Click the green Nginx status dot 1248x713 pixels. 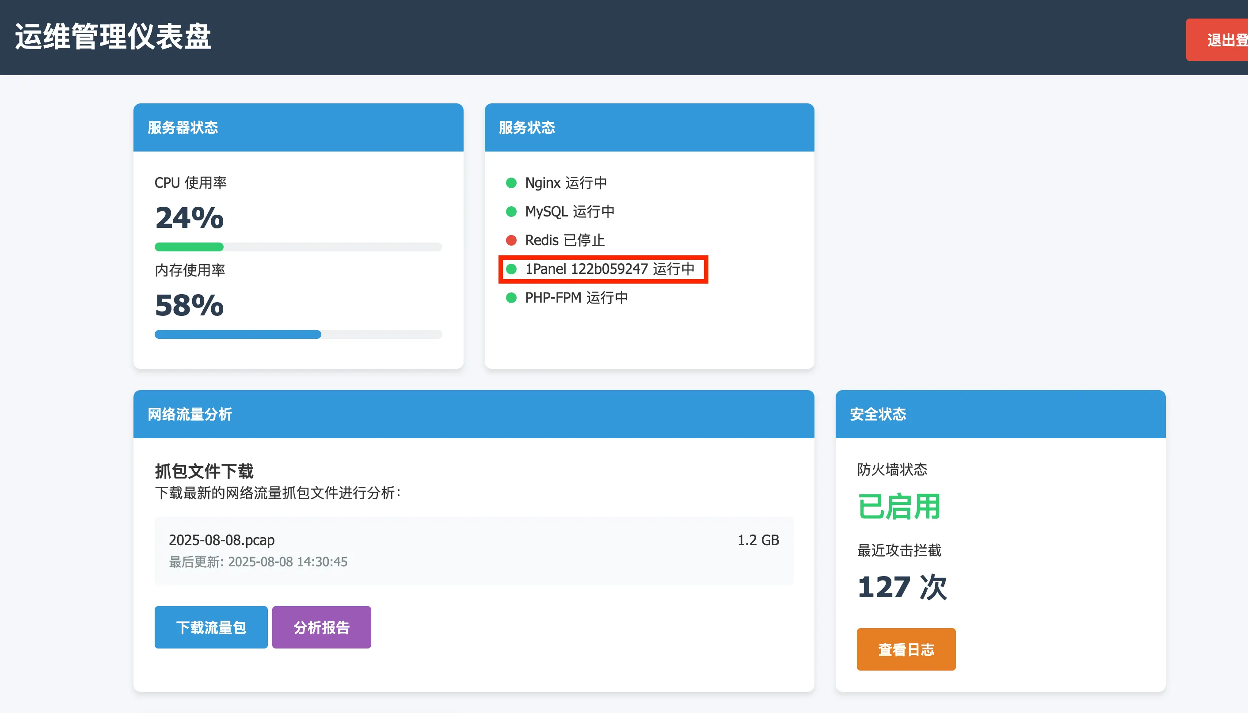coord(511,182)
